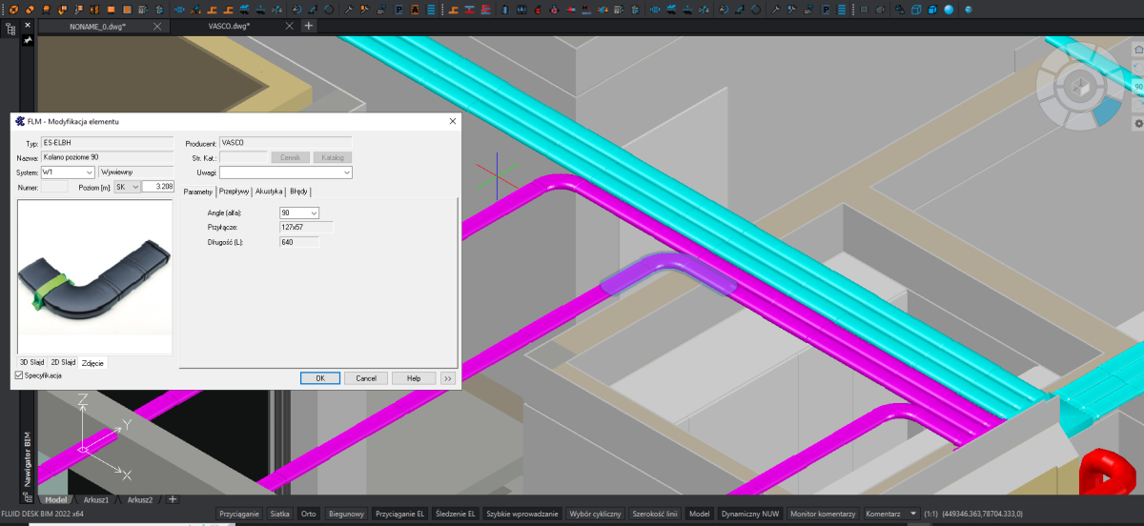Click the red arrow logo in the corner
This screenshot has width=1144, height=526.
point(1109,474)
